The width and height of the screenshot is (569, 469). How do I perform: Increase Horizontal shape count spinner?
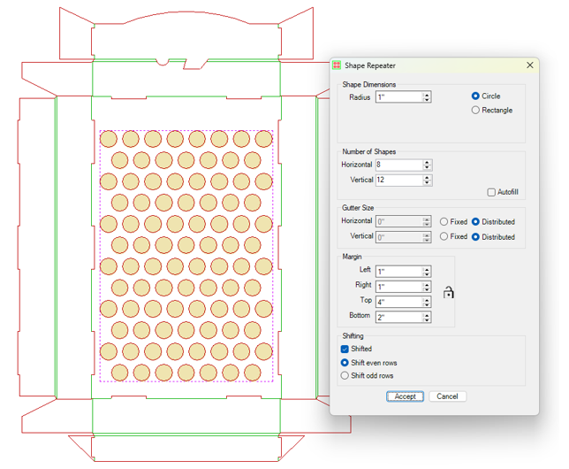click(427, 162)
